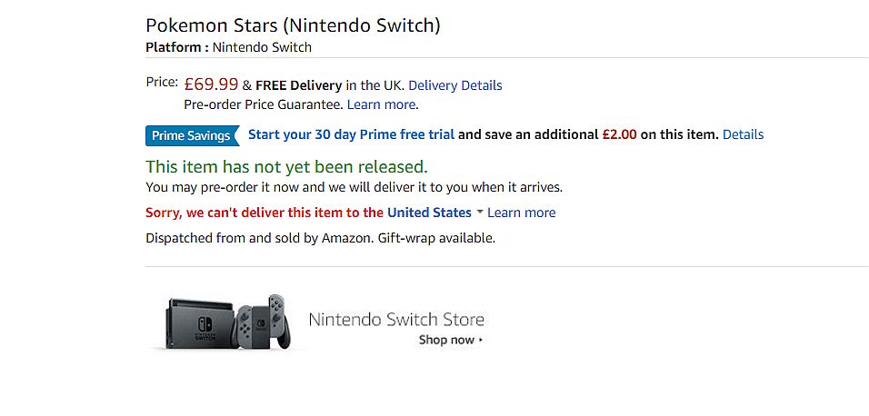869x416 pixels.
Task: Expand the dropdown arrow after United States
Action: click(479, 212)
